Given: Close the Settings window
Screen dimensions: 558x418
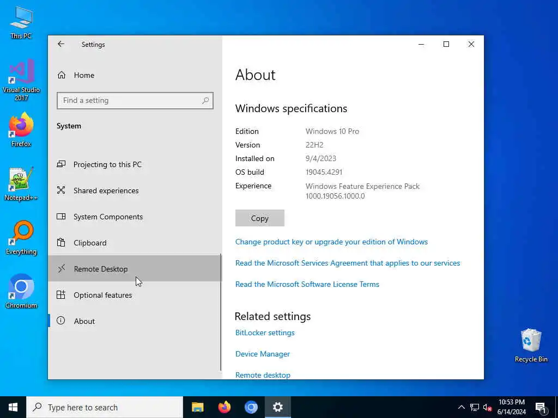Looking at the screenshot, I should pyautogui.click(x=471, y=44).
